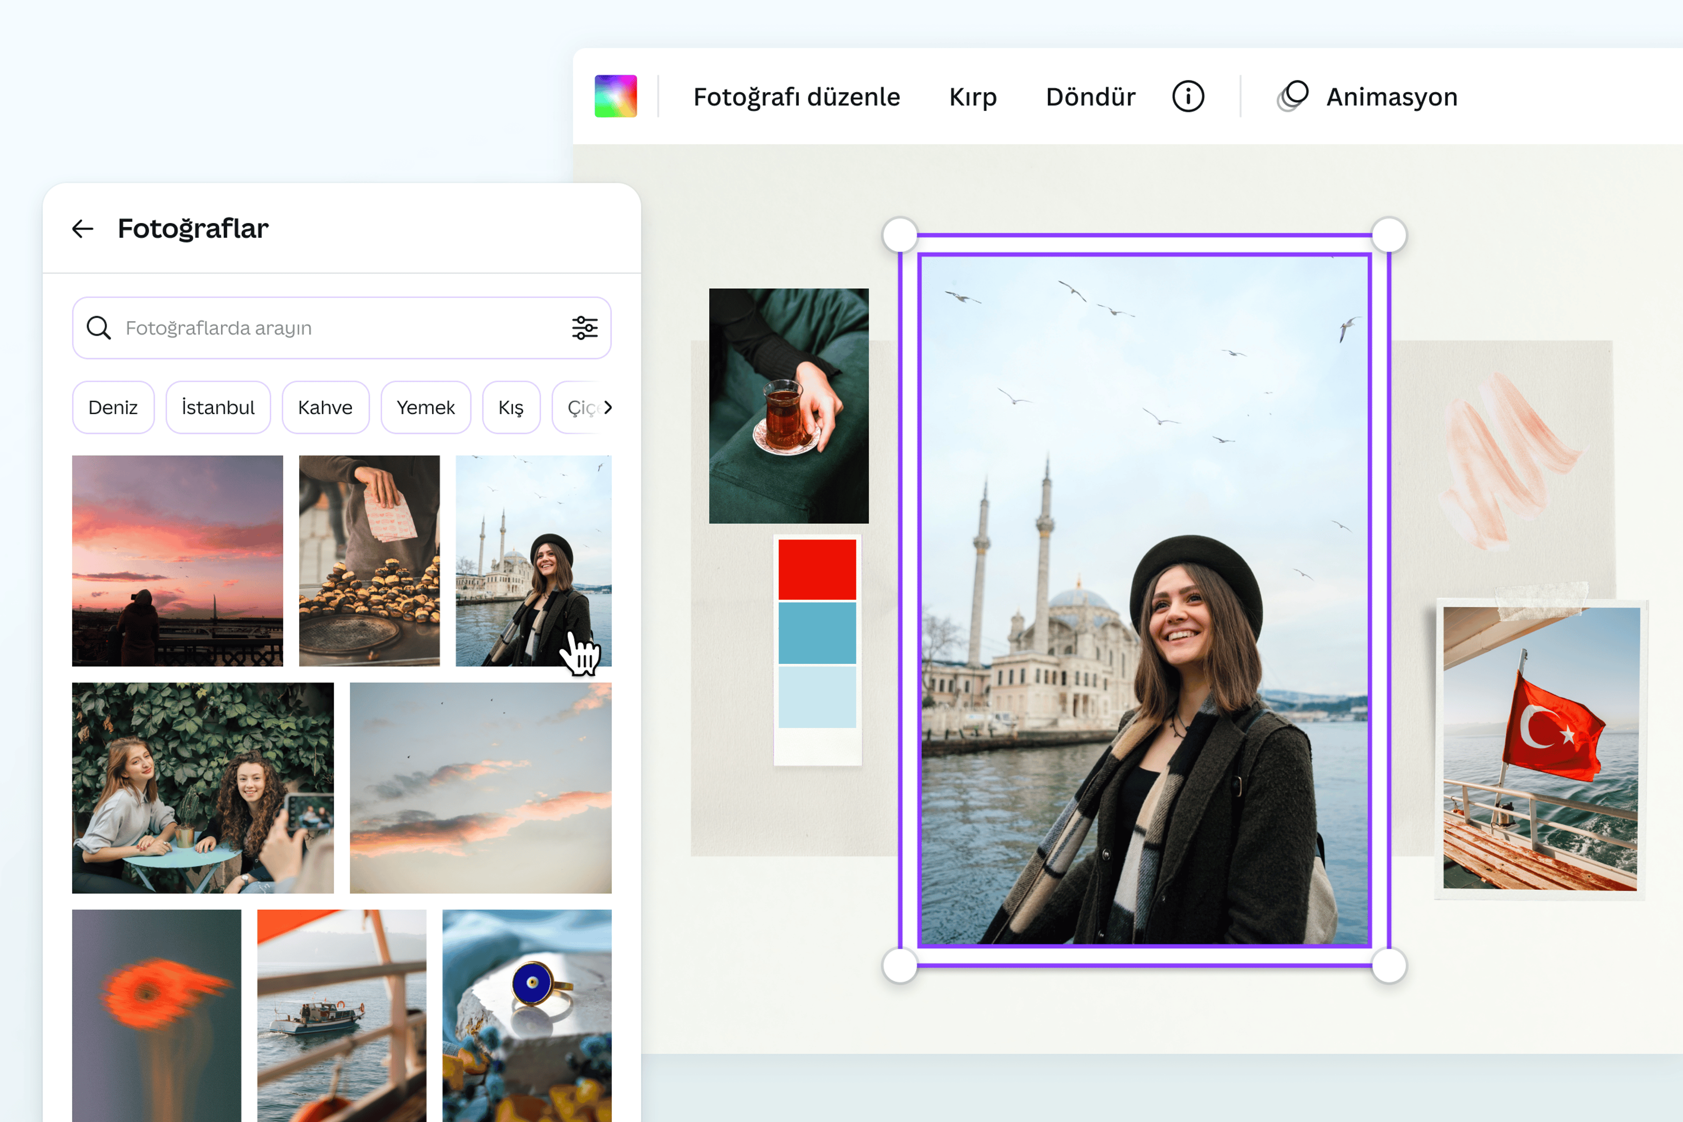This screenshot has width=1683, height=1122.
Task: Select the Kış category chip
Action: (x=511, y=407)
